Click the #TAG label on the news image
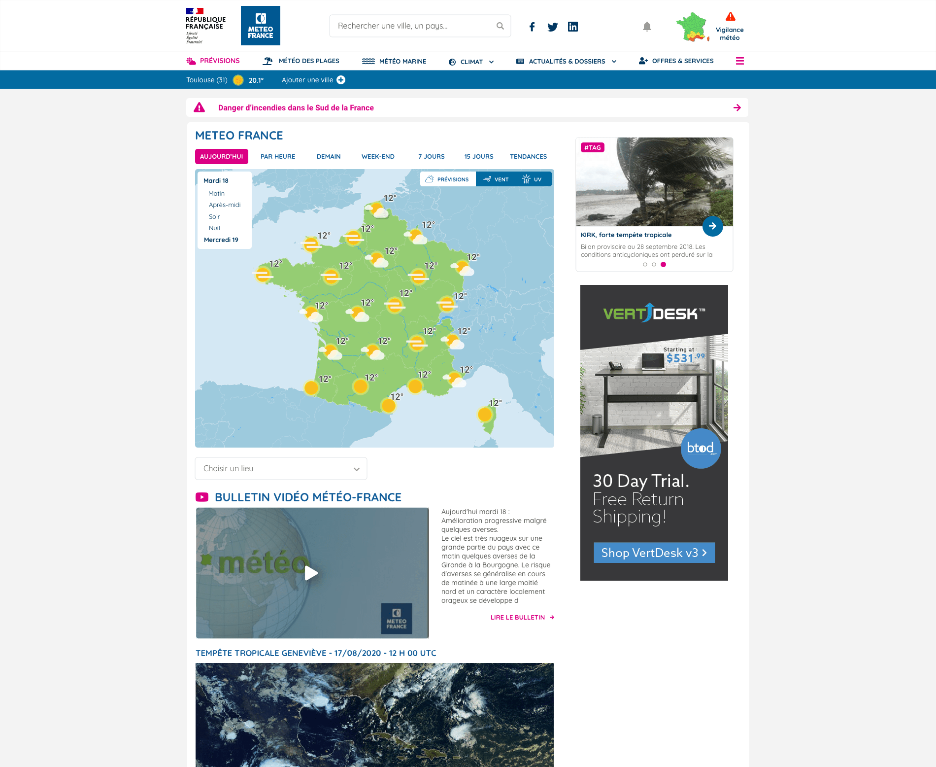Viewport: 936px width, 767px height. point(593,147)
